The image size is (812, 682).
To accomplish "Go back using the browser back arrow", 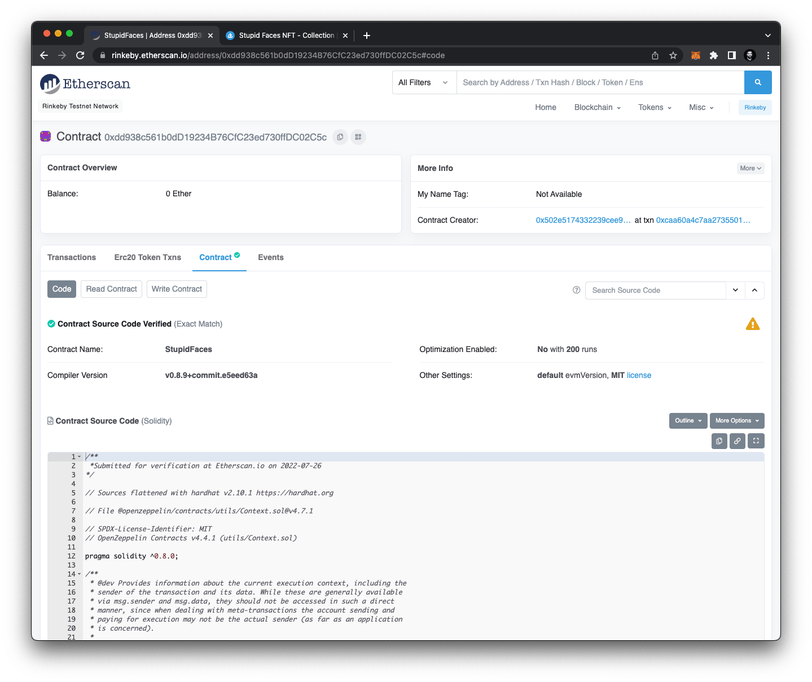I will coord(44,55).
